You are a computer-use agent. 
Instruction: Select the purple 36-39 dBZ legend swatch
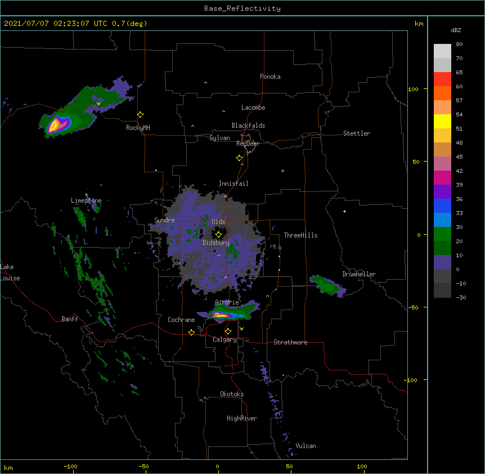442,192
